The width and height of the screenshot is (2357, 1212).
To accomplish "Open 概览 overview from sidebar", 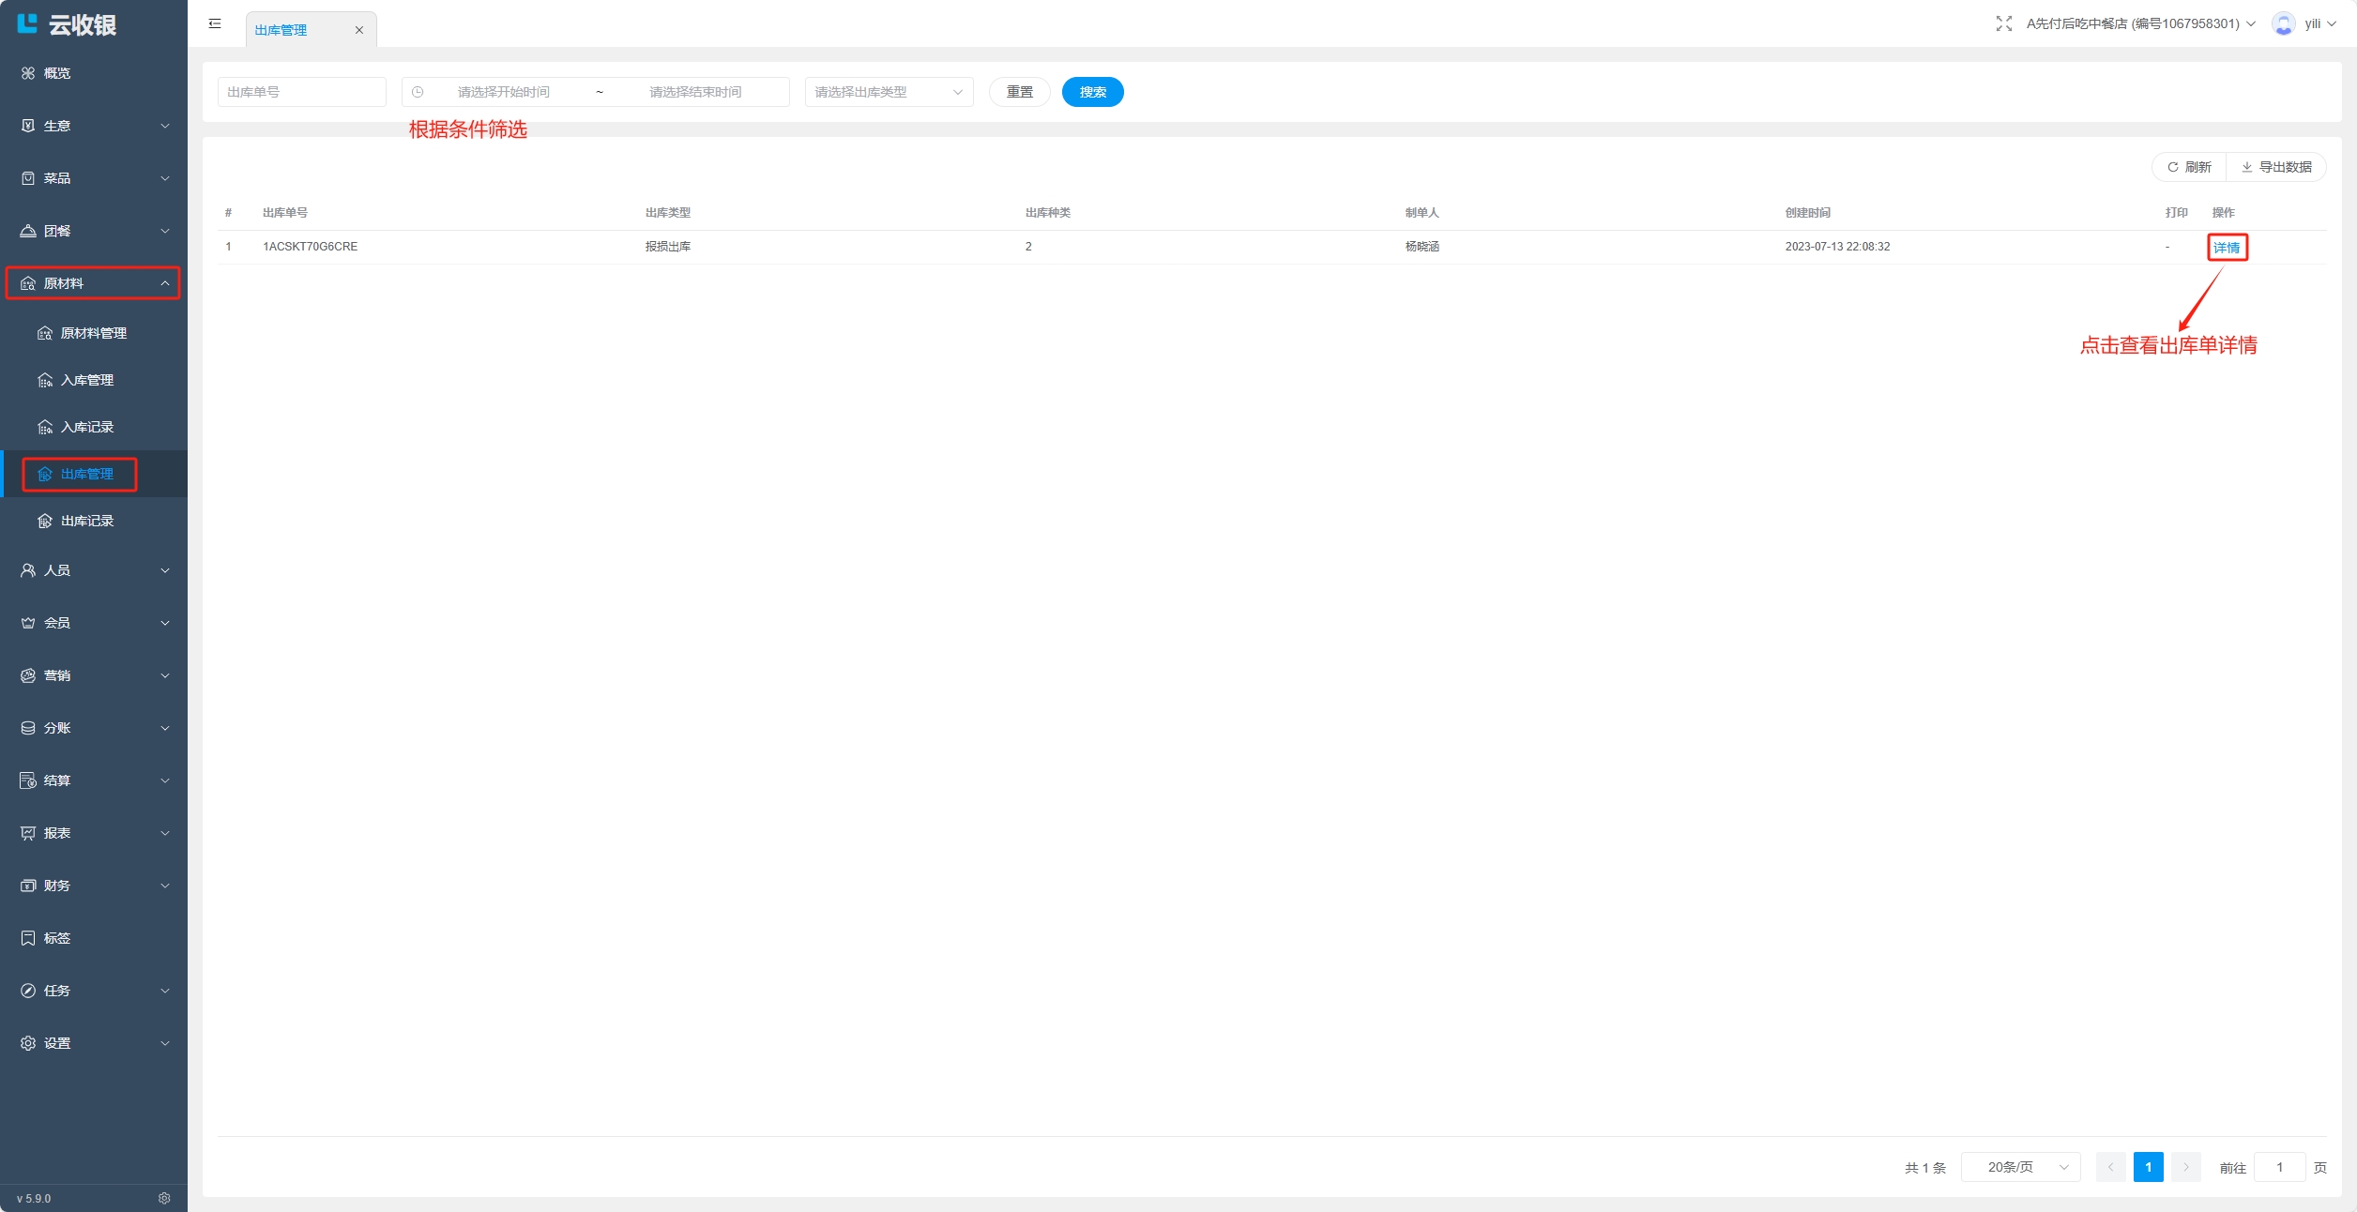I will 56,73.
